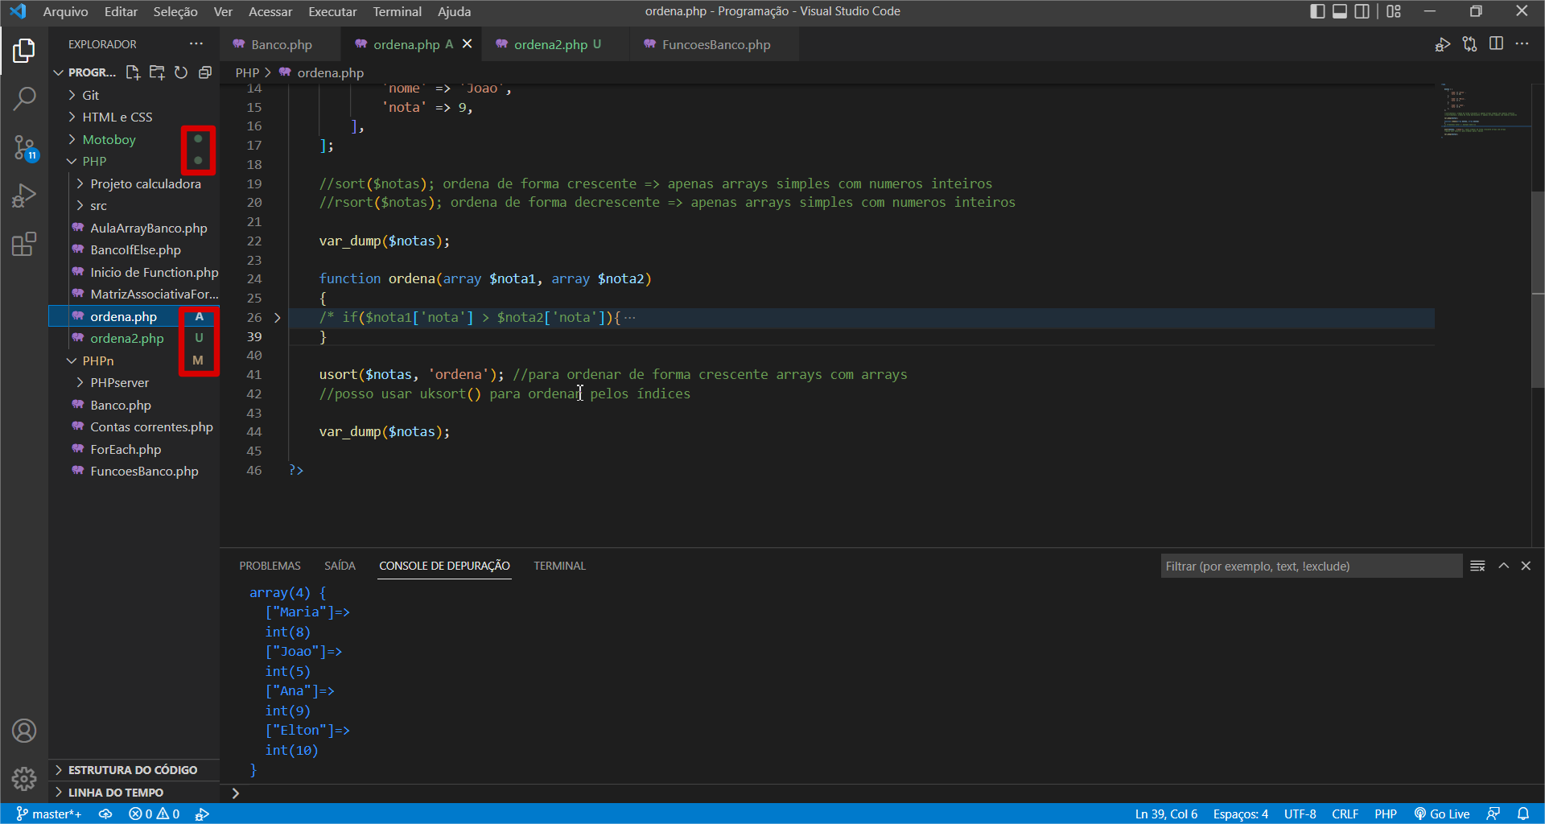The width and height of the screenshot is (1545, 824).
Task: Close the ordena.php editor tab
Action: tap(467, 44)
